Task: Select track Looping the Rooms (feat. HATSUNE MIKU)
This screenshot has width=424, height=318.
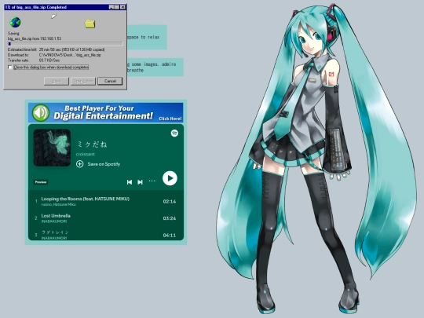Action: click(86, 199)
